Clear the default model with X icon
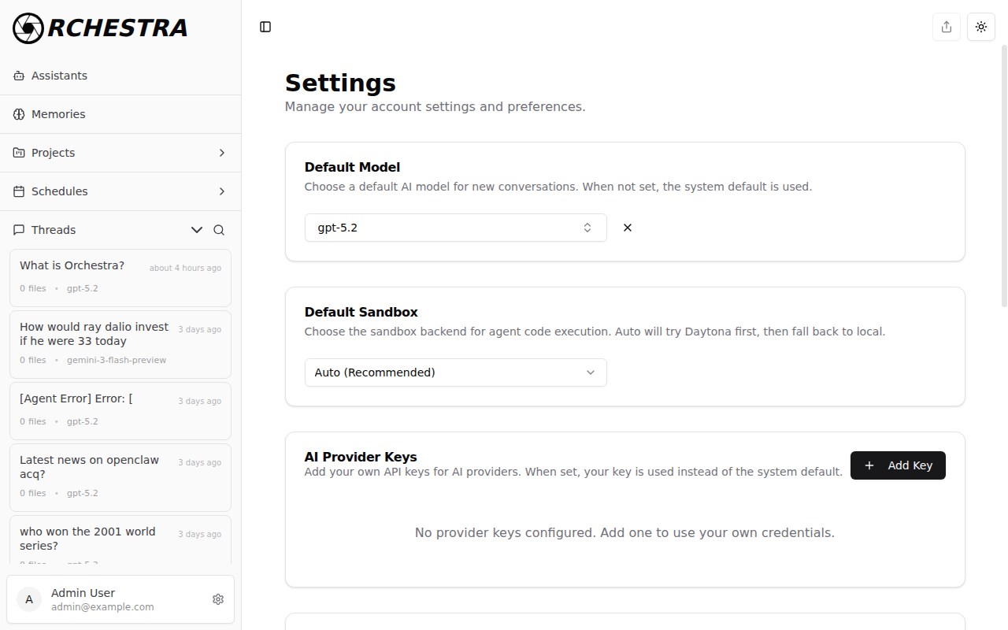Image resolution: width=1008 pixels, height=630 pixels. [628, 228]
